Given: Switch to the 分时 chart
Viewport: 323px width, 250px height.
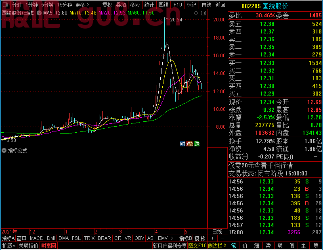Looking at the screenshot, I should click(x=17, y=5).
